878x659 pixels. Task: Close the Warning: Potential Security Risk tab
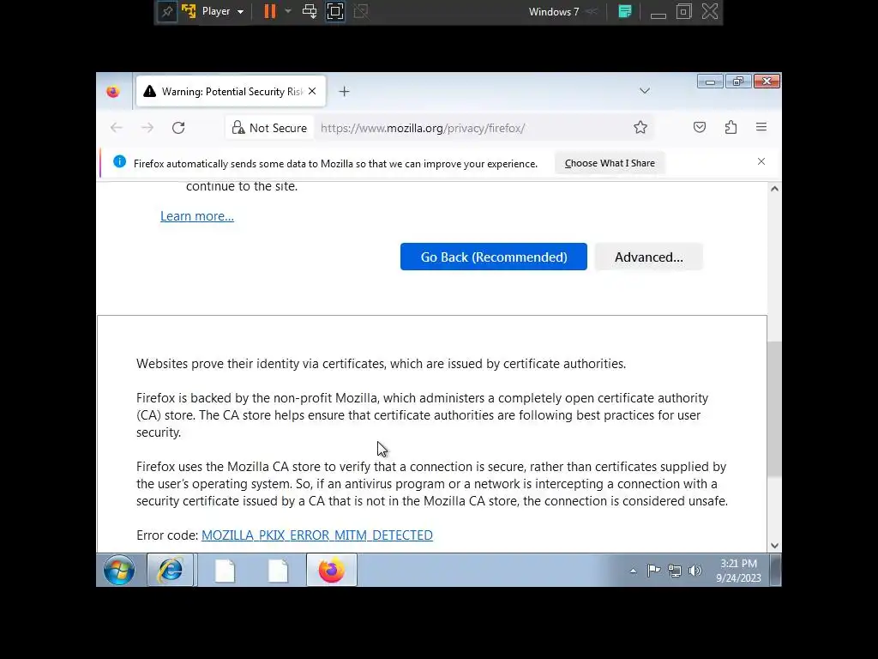312,91
